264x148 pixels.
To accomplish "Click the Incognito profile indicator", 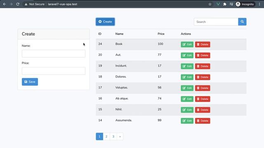I will (x=245, y=4).
